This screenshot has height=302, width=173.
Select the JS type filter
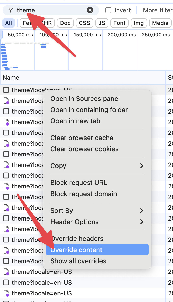point(102,23)
